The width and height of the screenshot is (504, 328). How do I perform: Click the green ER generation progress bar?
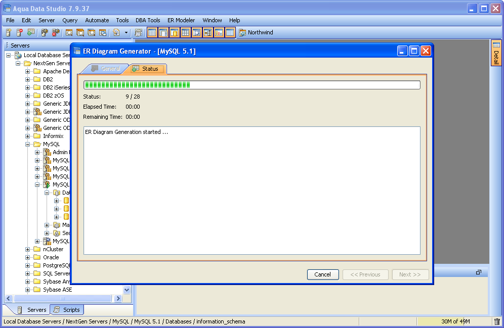tap(251, 85)
